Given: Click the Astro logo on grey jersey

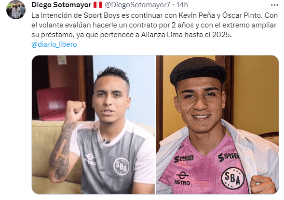Looking at the screenshot, I should 90,159.
